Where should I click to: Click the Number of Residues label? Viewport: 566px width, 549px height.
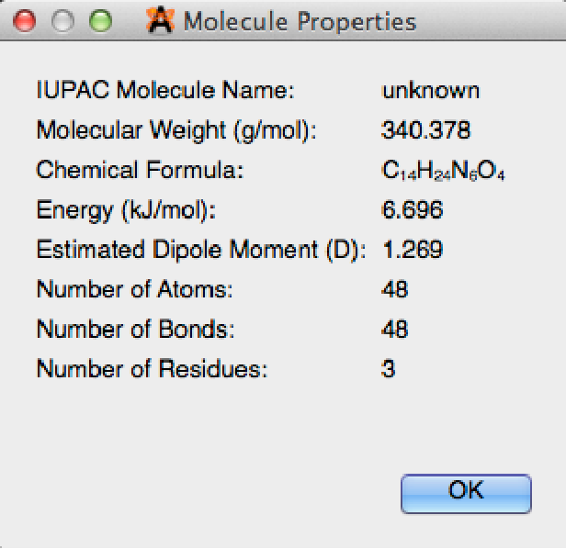pyautogui.click(x=152, y=370)
